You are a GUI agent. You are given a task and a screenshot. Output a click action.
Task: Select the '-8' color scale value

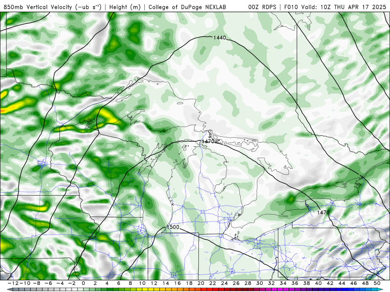pyautogui.click(x=37, y=283)
